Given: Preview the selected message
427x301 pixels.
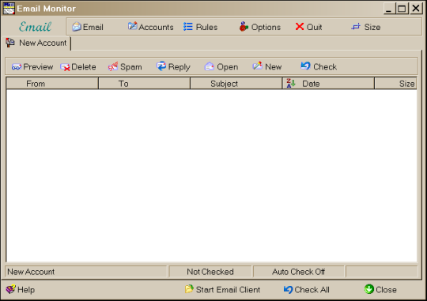Looking at the screenshot, I should [x=32, y=66].
